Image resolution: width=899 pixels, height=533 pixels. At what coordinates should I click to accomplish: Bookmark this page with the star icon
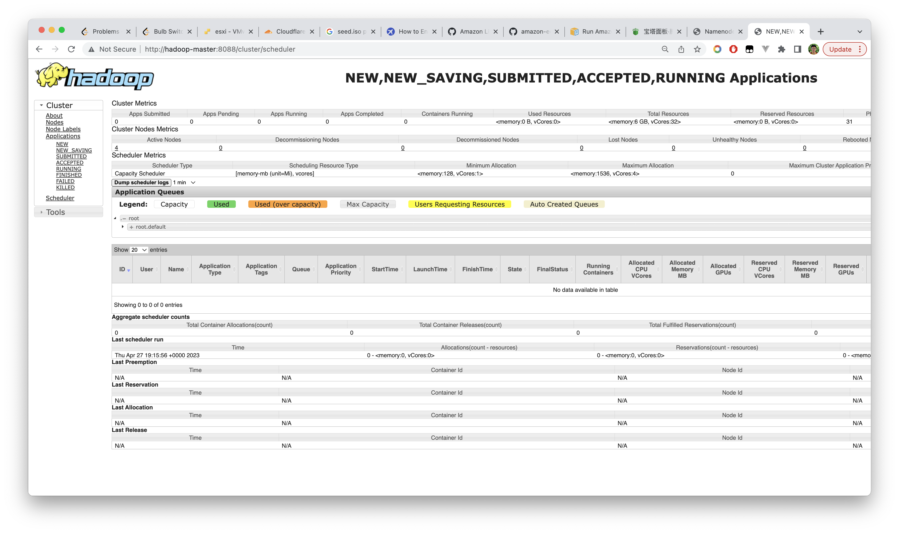pos(697,49)
